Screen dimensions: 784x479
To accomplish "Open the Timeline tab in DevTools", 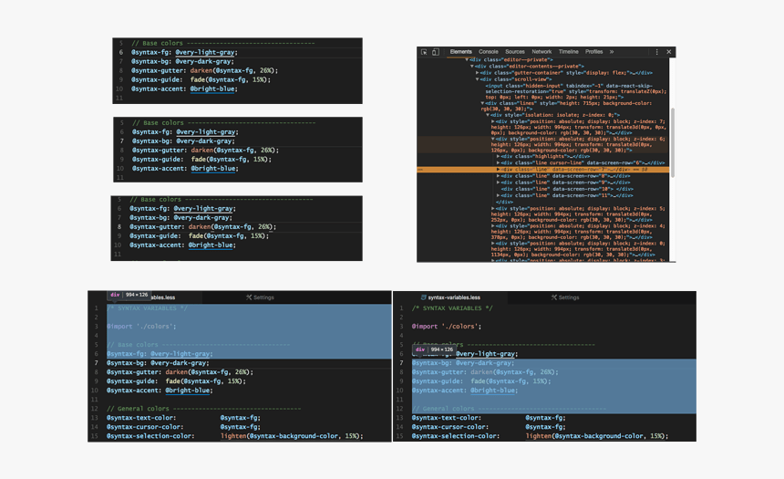I will point(568,52).
